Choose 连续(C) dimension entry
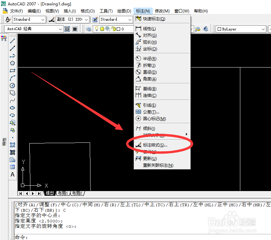The image size is (271, 240). (x=162, y=96)
